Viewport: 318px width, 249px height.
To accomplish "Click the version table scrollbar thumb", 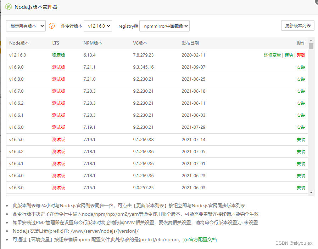I will pos(311,46).
